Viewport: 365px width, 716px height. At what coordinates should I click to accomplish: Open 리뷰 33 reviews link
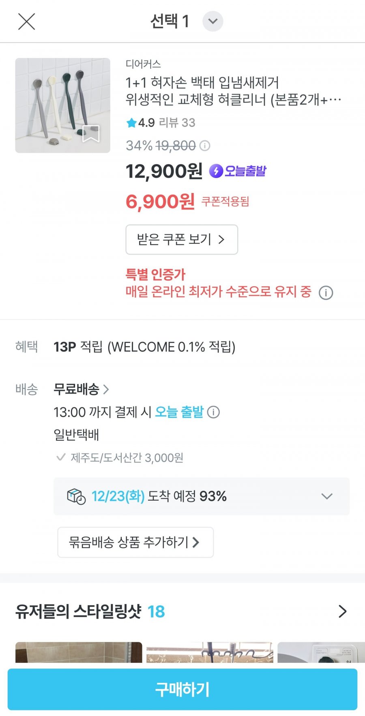coord(177,123)
